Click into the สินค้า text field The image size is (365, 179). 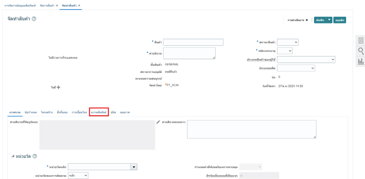[x=193, y=42]
